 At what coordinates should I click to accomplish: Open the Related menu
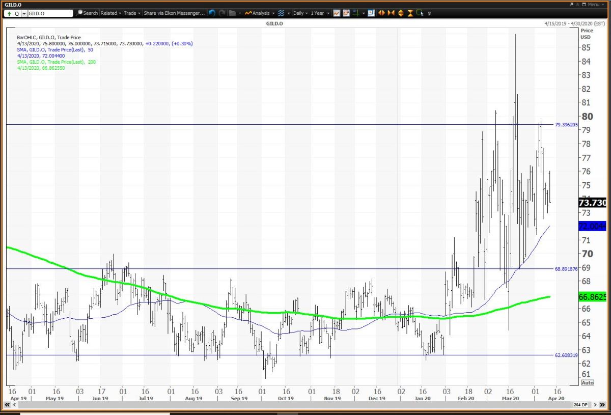pyautogui.click(x=110, y=13)
